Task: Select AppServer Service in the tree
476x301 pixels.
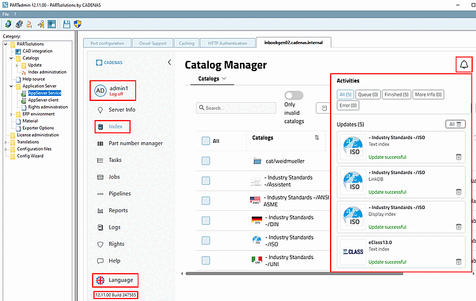Action: pyautogui.click(x=44, y=93)
